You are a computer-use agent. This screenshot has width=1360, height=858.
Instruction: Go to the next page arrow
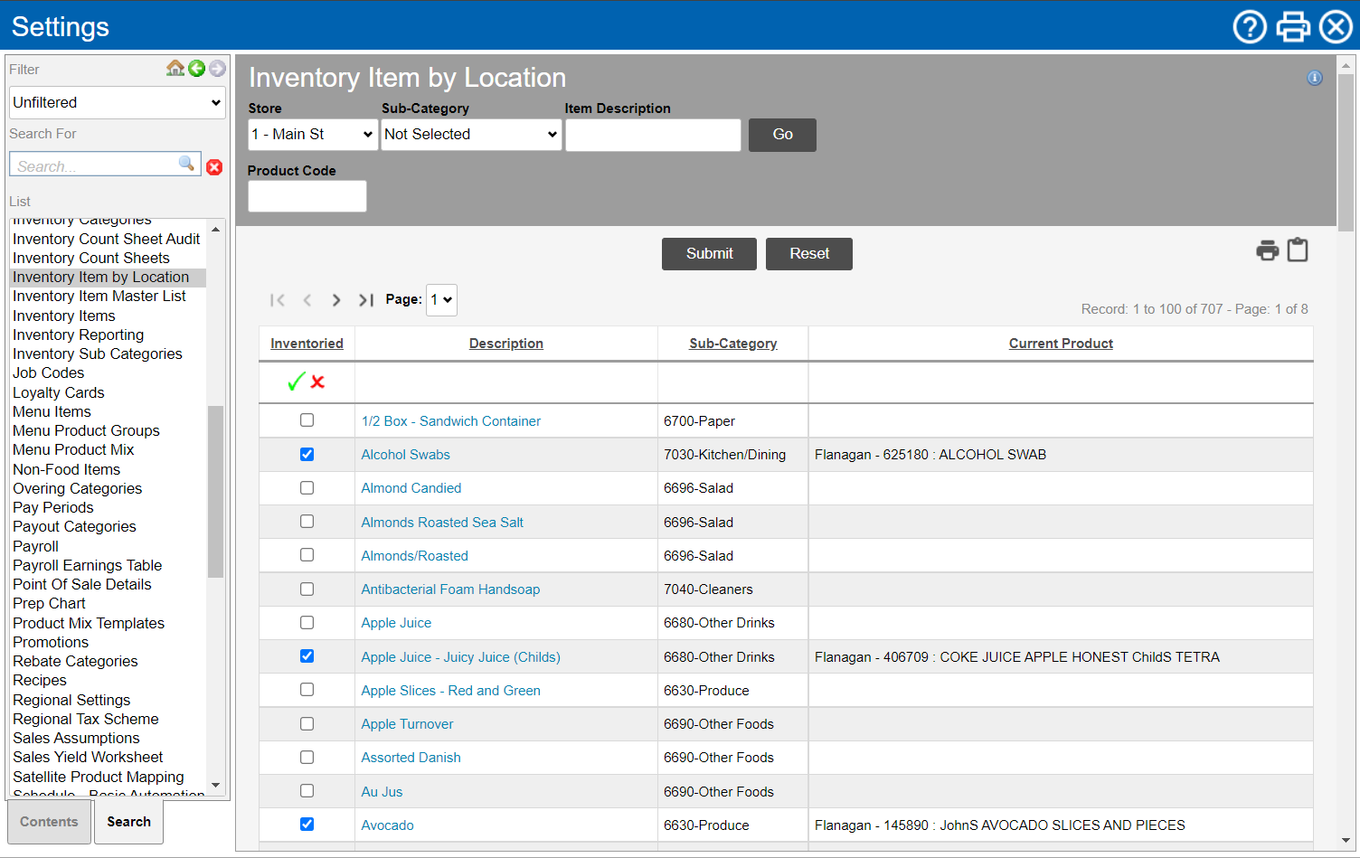coord(336,300)
